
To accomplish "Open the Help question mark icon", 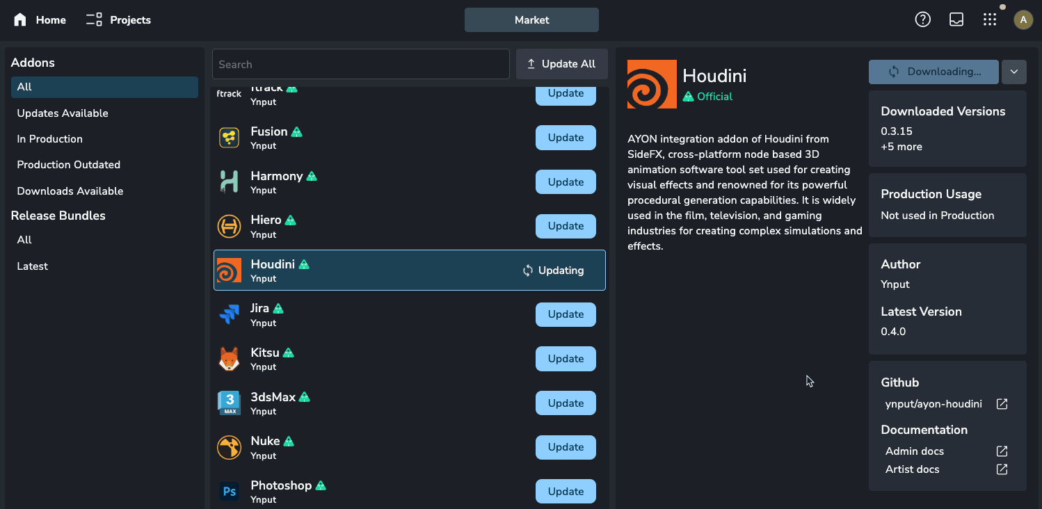I will coord(922,19).
